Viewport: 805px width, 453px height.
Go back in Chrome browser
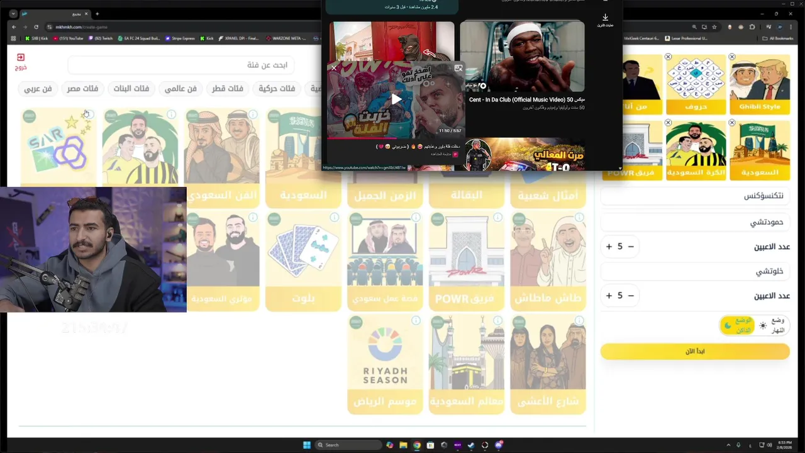14,27
